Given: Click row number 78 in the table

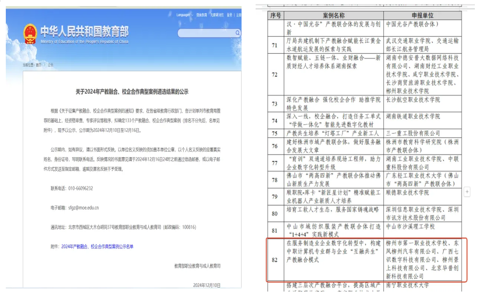Looking at the screenshot, I should point(275,180).
